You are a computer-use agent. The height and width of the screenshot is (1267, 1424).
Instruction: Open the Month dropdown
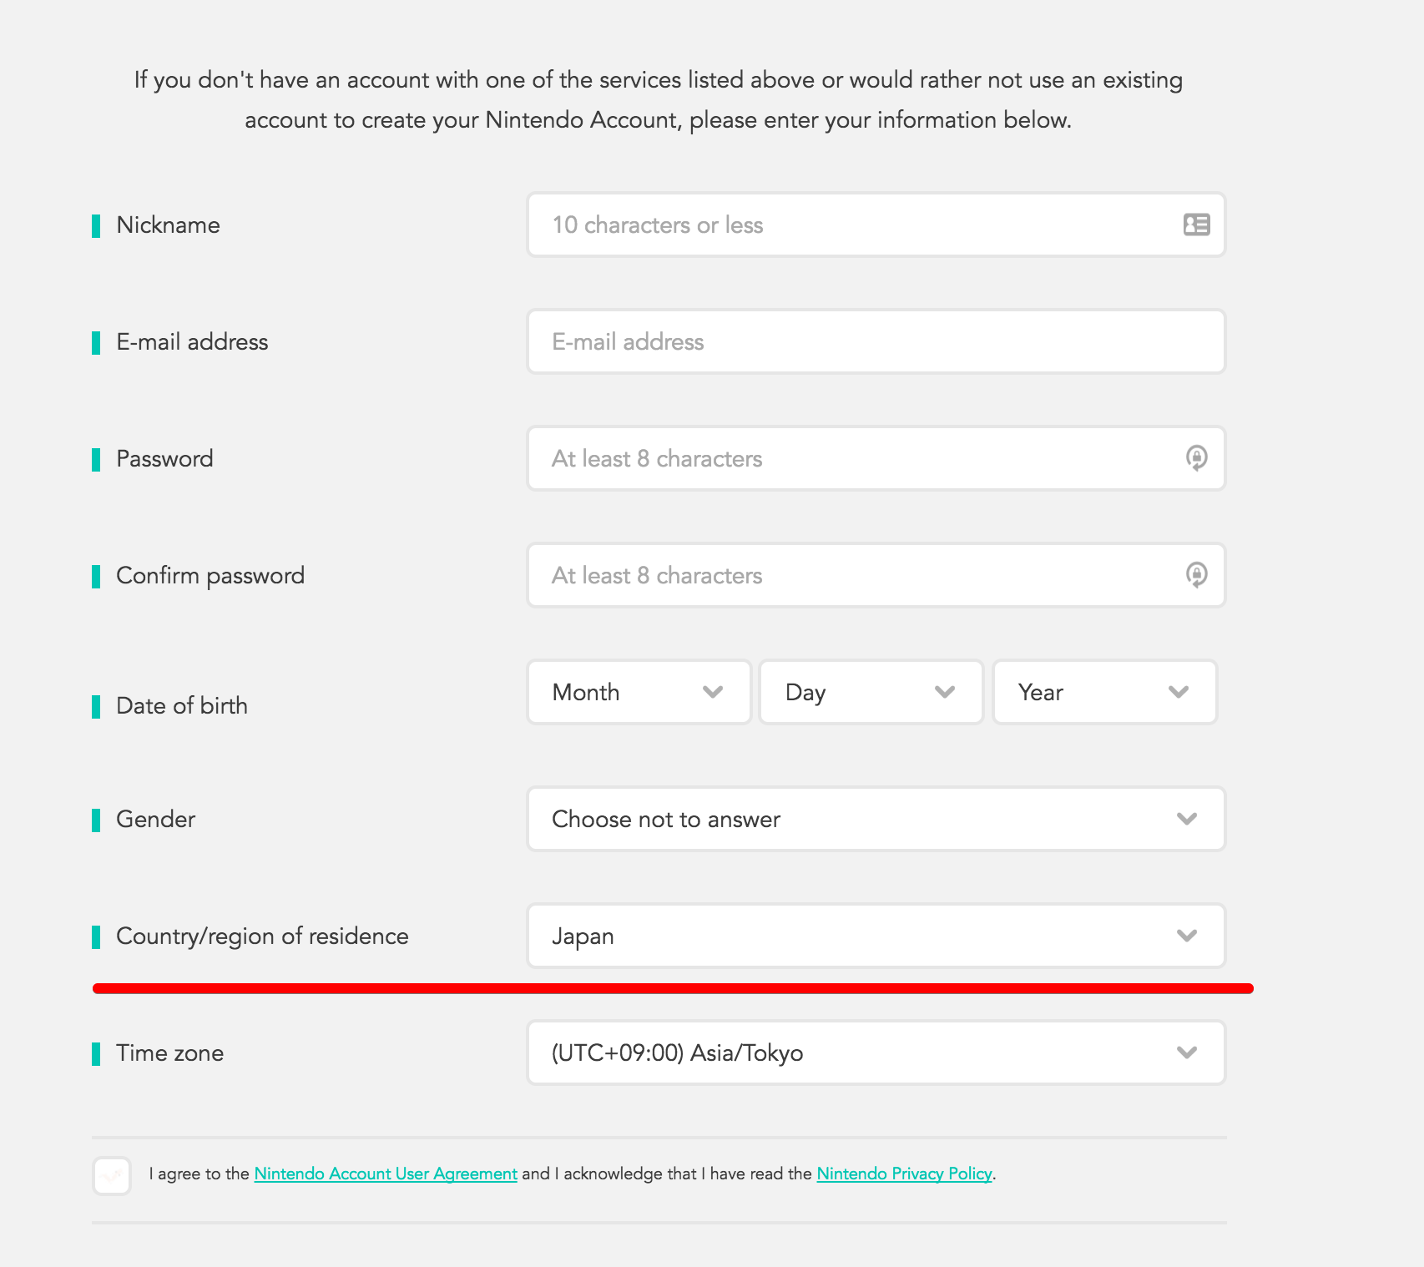click(639, 692)
